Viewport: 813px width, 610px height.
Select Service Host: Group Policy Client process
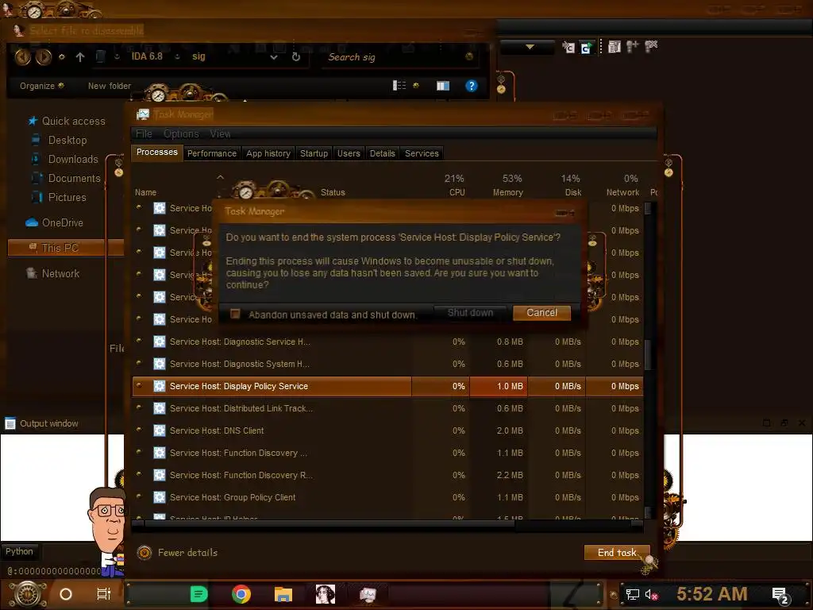(387, 497)
